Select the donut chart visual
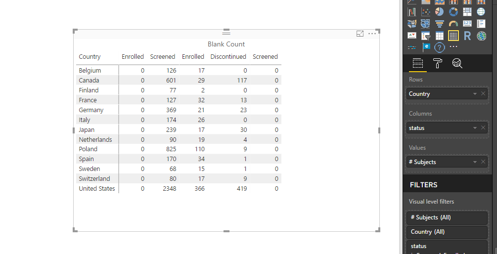The height and width of the screenshot is (254, 497). [x=453, y=12]
